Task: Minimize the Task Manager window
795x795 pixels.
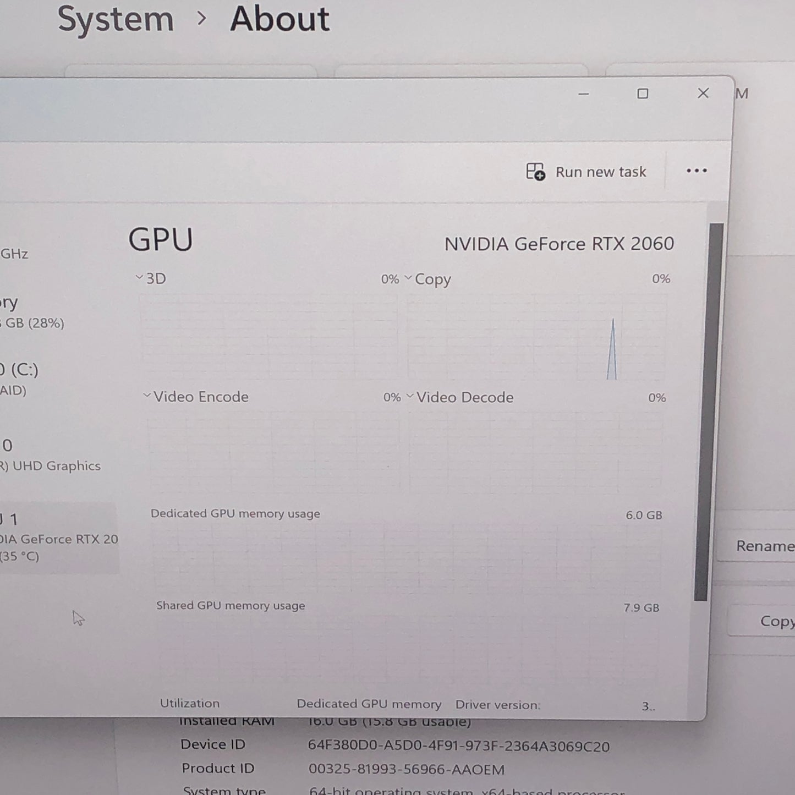Action: tap(584, 94)
